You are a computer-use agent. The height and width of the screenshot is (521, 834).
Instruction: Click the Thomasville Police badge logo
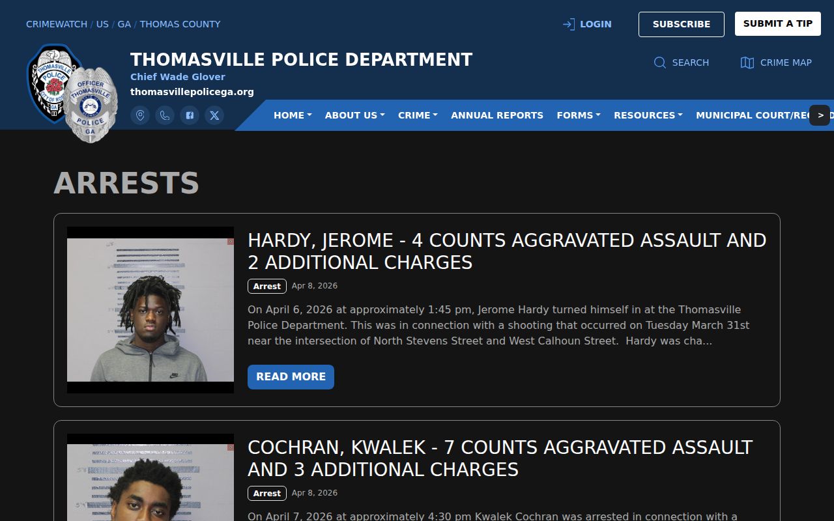point(72,93)
